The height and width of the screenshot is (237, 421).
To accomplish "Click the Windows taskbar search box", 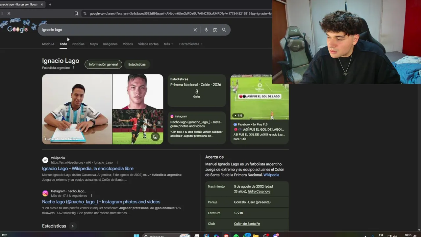I will [167, 236].
